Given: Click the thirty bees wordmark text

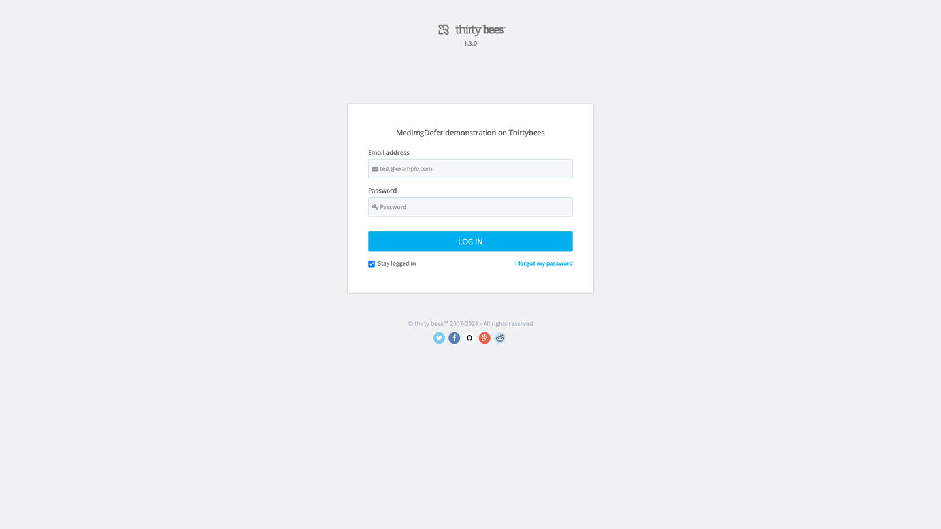Looking at the screenshot, I should tap(480, 29).
